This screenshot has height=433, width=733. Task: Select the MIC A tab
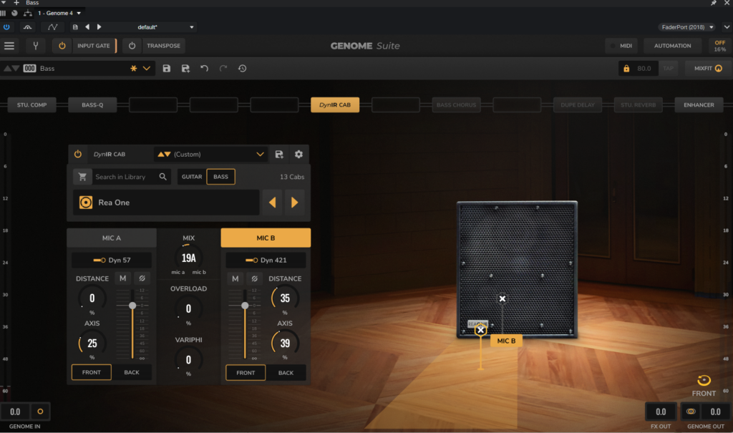pyautogui.click(x=112, y=238)
